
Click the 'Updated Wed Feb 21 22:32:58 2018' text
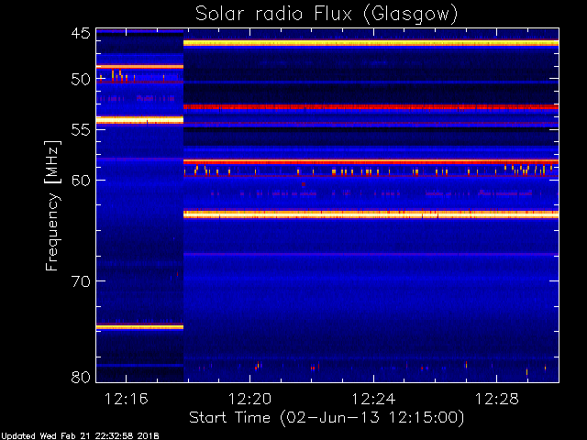point(80,436)
